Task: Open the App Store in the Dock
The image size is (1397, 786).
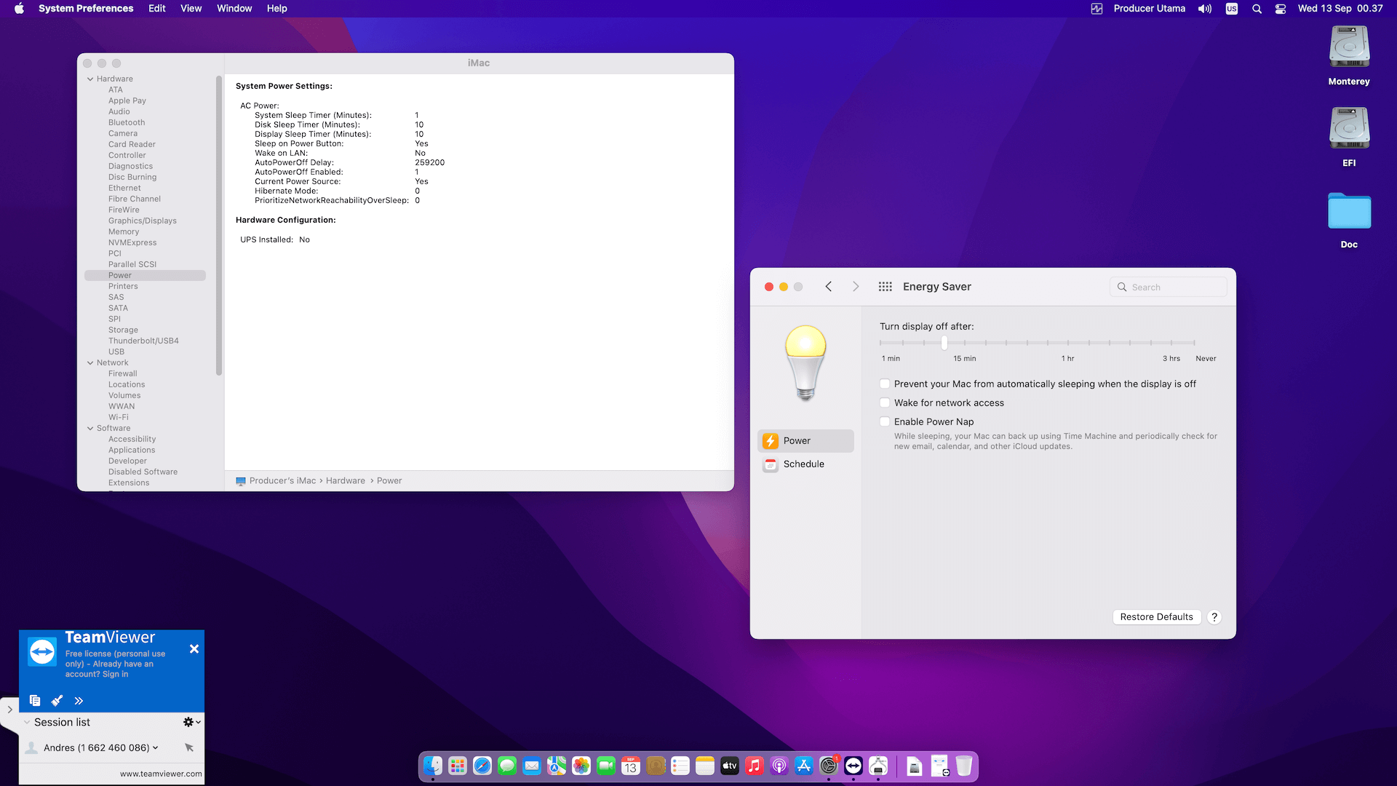Action: pos(804,766)
